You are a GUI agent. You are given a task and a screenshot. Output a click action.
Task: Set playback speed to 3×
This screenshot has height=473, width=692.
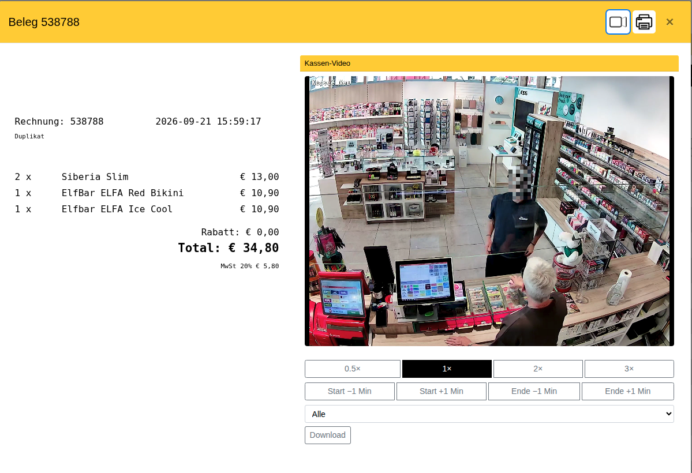(x=629, y=369)
